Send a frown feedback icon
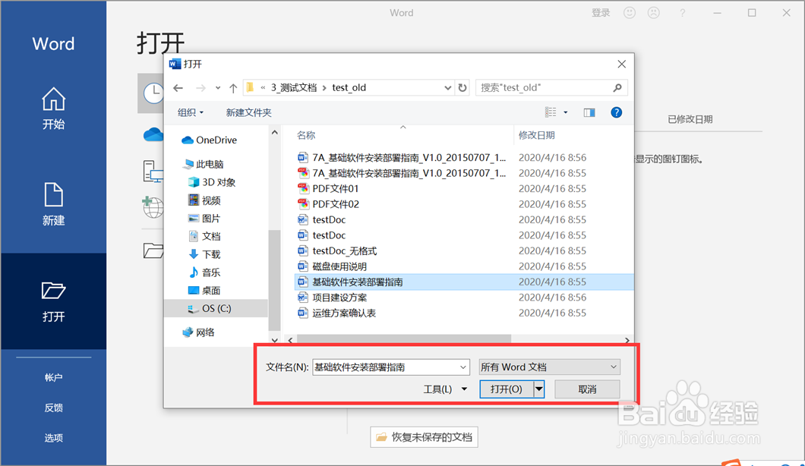The height and width of the screenshot is (466, 805). click(654, 13)
